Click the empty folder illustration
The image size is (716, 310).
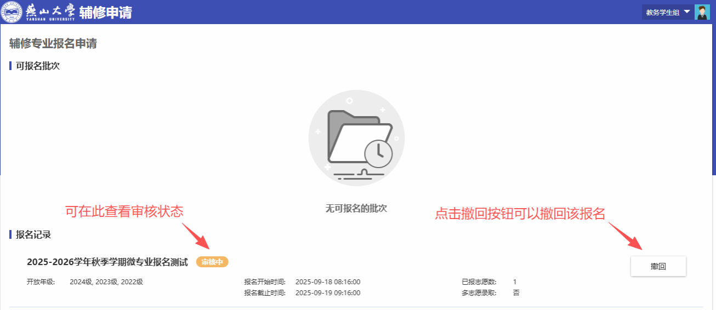[x=351, y=137]
